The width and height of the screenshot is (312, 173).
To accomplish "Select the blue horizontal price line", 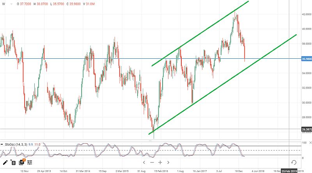I will (x=151, y=59).
